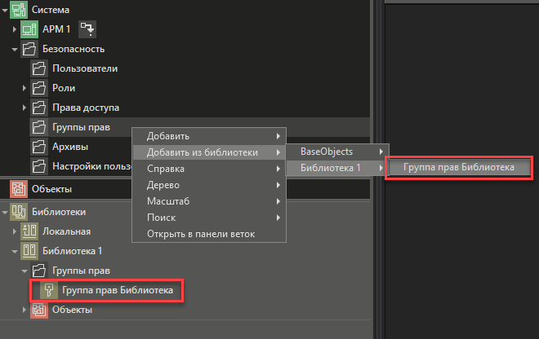Click the key icon of Группа прав Библиотека
The image size is (539, 339).
pyautogui.click(x=48, y=290)
